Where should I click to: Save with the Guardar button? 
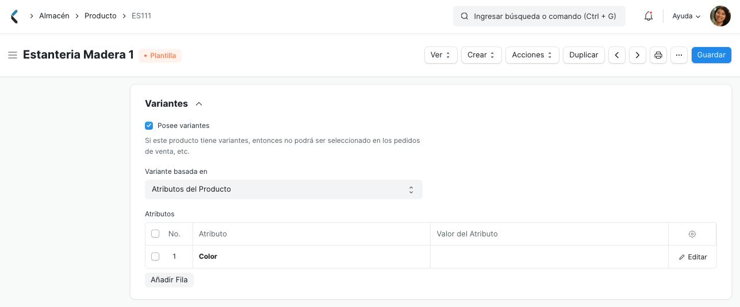tap(711, 55)
